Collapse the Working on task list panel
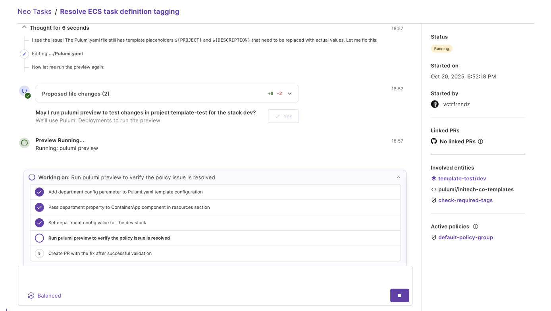 399,177
